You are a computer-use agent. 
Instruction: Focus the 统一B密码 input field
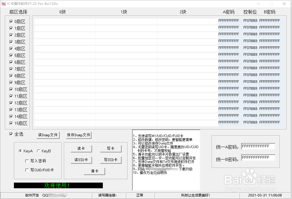coord(258,158)
